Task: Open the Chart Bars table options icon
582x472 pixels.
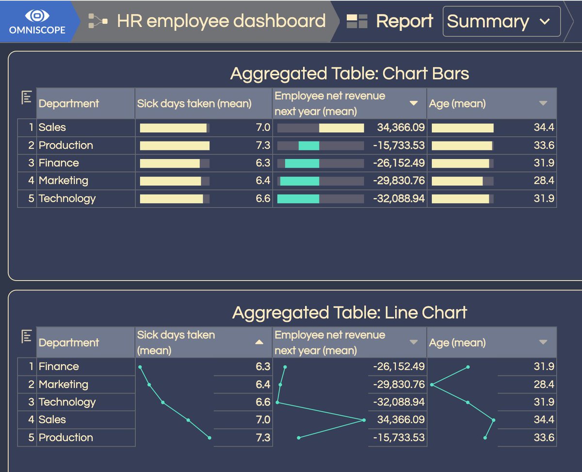Action: click(27, 97)
